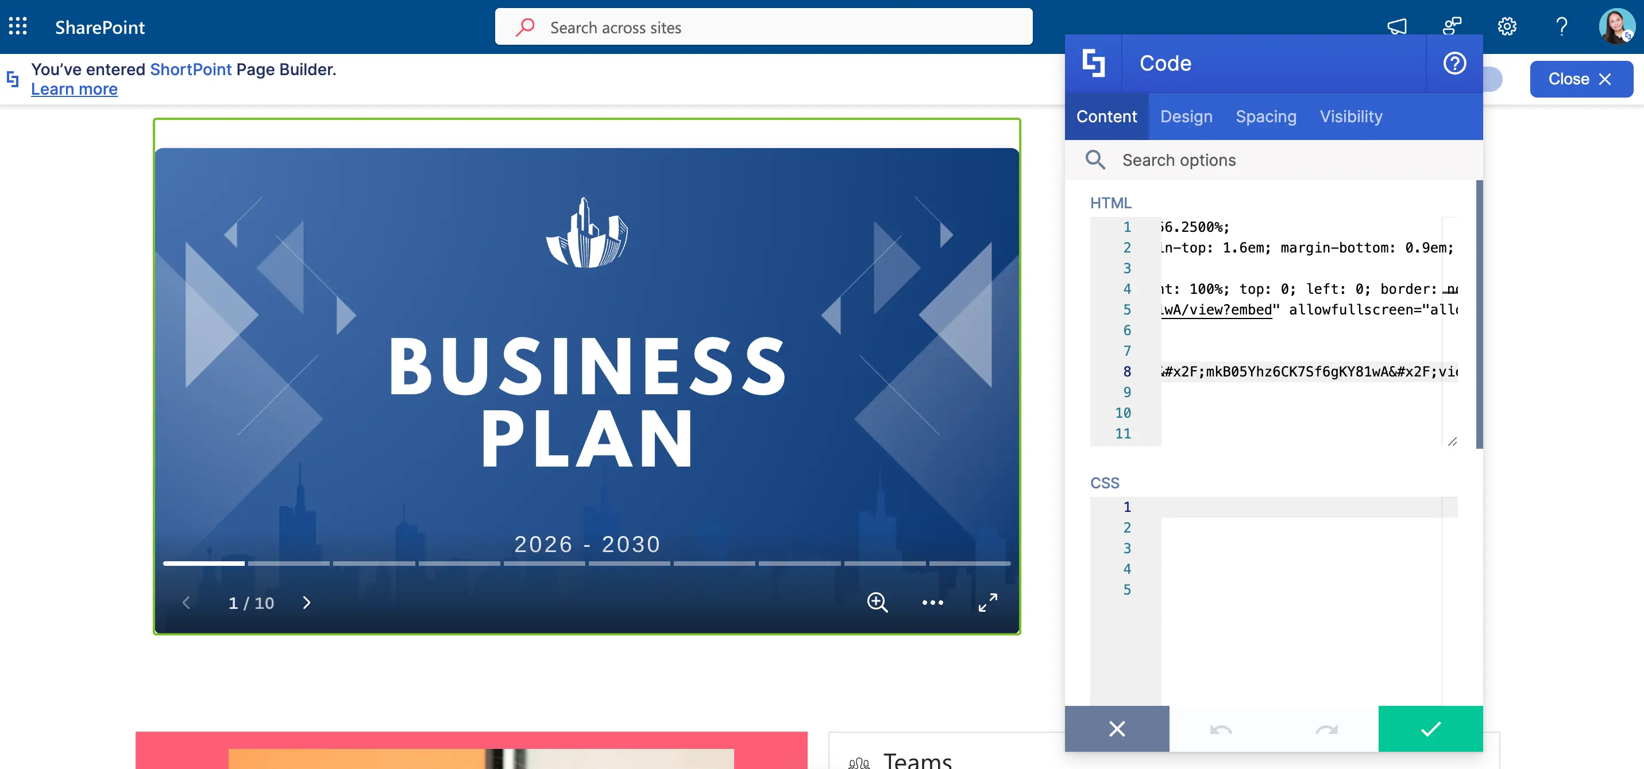1644x769 pixels.
Task: Open the ShortPoint link in banner
Action: pos(190,69)
